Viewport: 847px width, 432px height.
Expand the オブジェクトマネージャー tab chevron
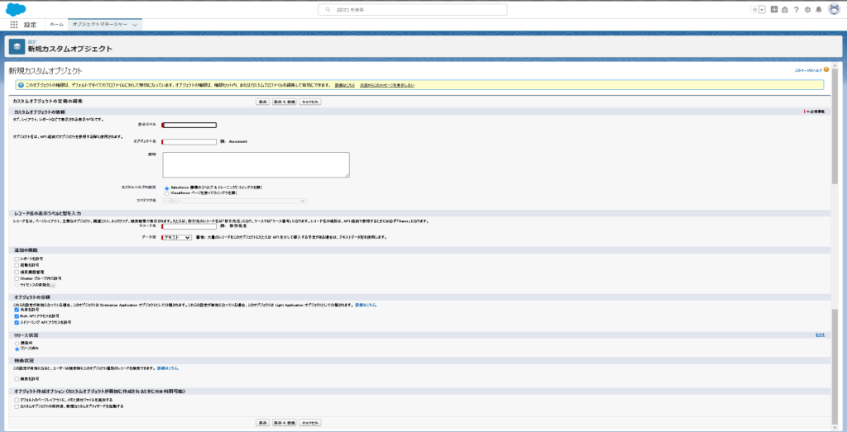[x=135, y=25]
